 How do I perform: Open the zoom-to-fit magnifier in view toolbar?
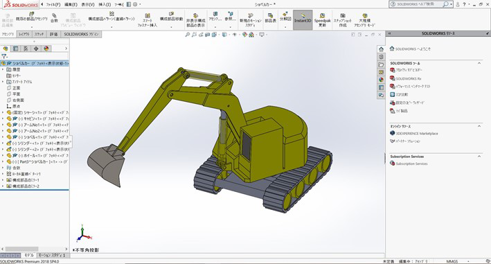(x=187, y=35)
